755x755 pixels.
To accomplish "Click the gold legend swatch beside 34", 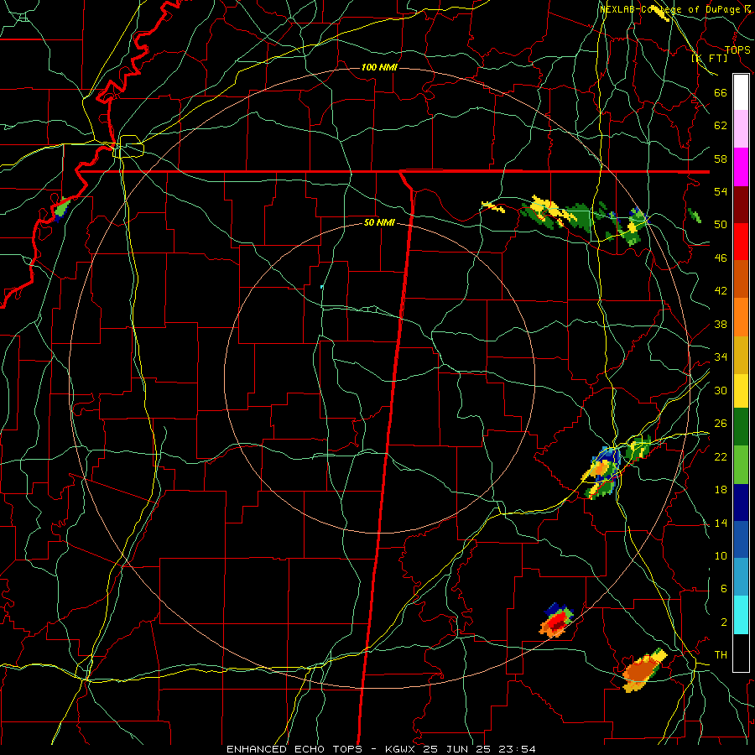I will pos(741,355).
